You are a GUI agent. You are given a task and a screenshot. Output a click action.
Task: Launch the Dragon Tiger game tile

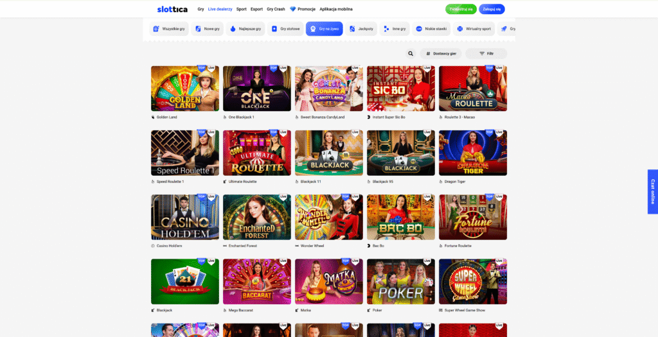tap(473, 153)
